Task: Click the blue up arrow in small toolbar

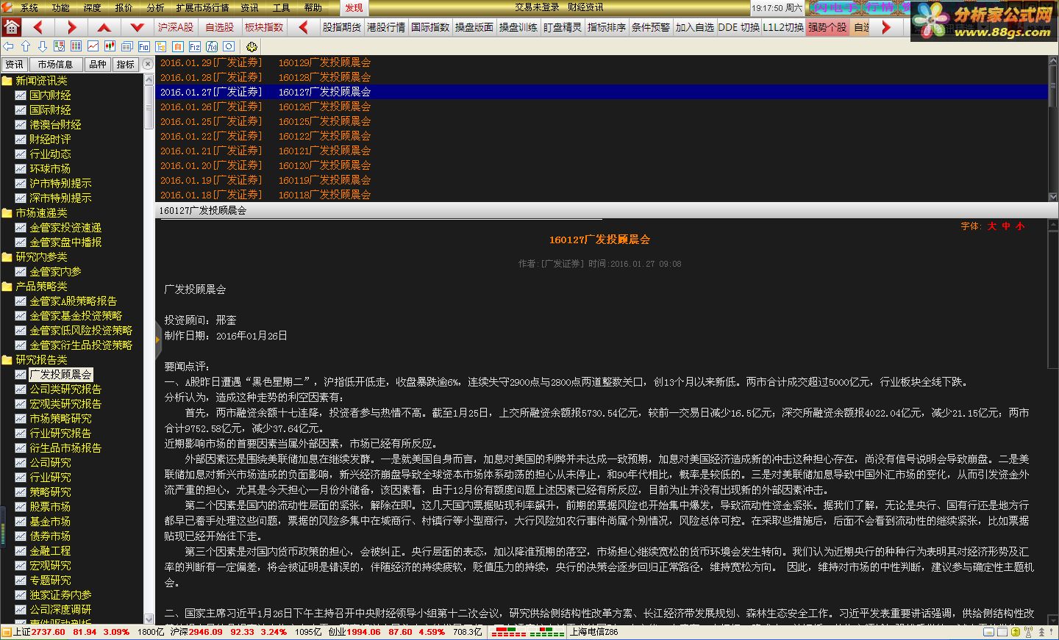Action: tap(26, 46)
